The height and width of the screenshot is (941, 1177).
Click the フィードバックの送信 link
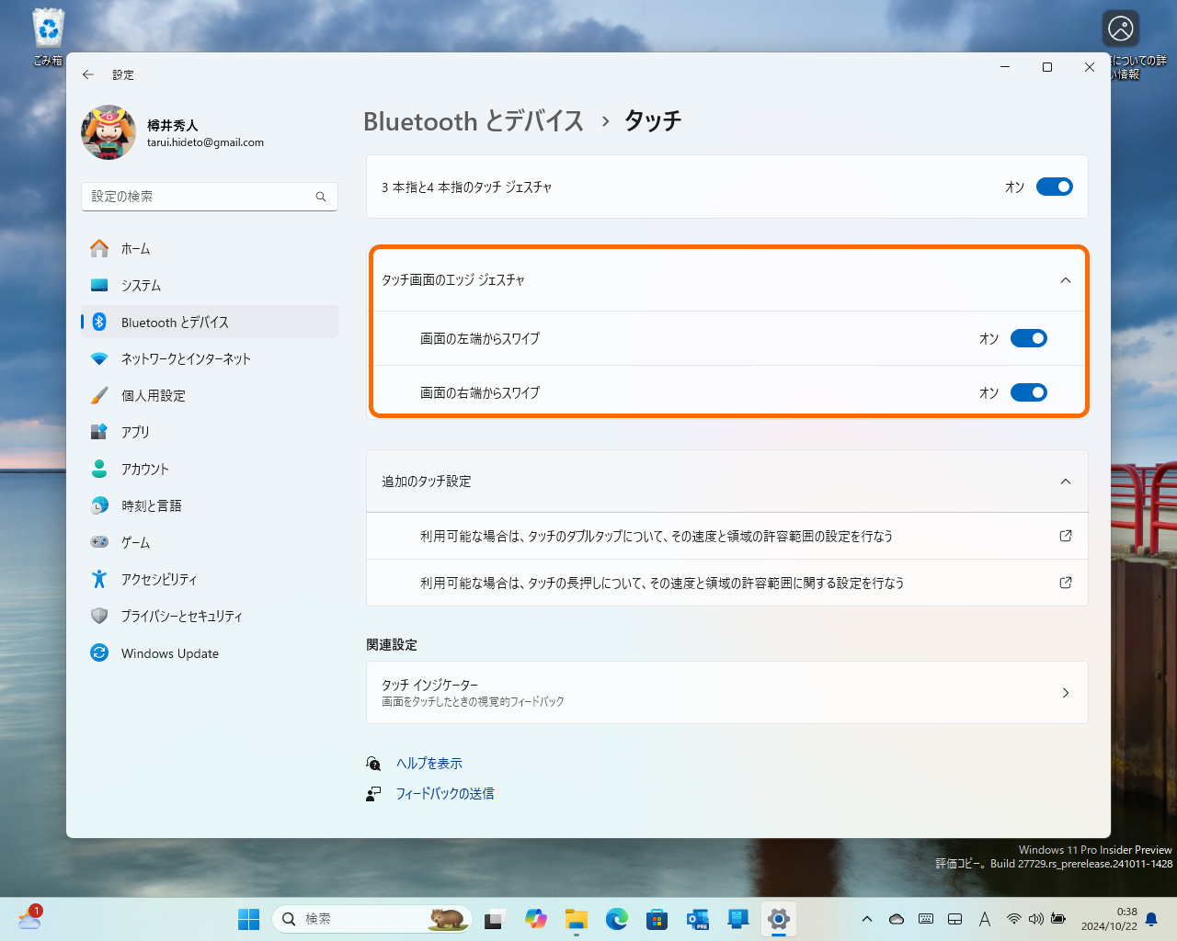click(444, 793)
